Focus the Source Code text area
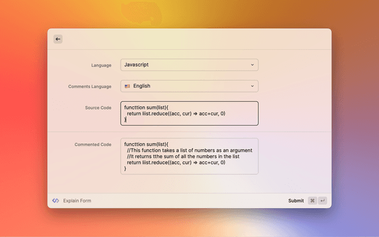The width and height of the screenshot is (379, 237). [x=189, y=113]
